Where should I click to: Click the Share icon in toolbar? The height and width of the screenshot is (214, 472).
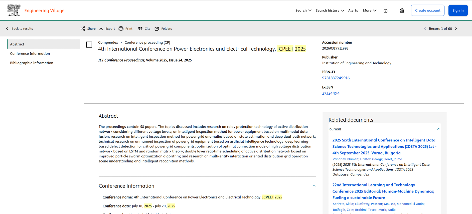(83, 29)
